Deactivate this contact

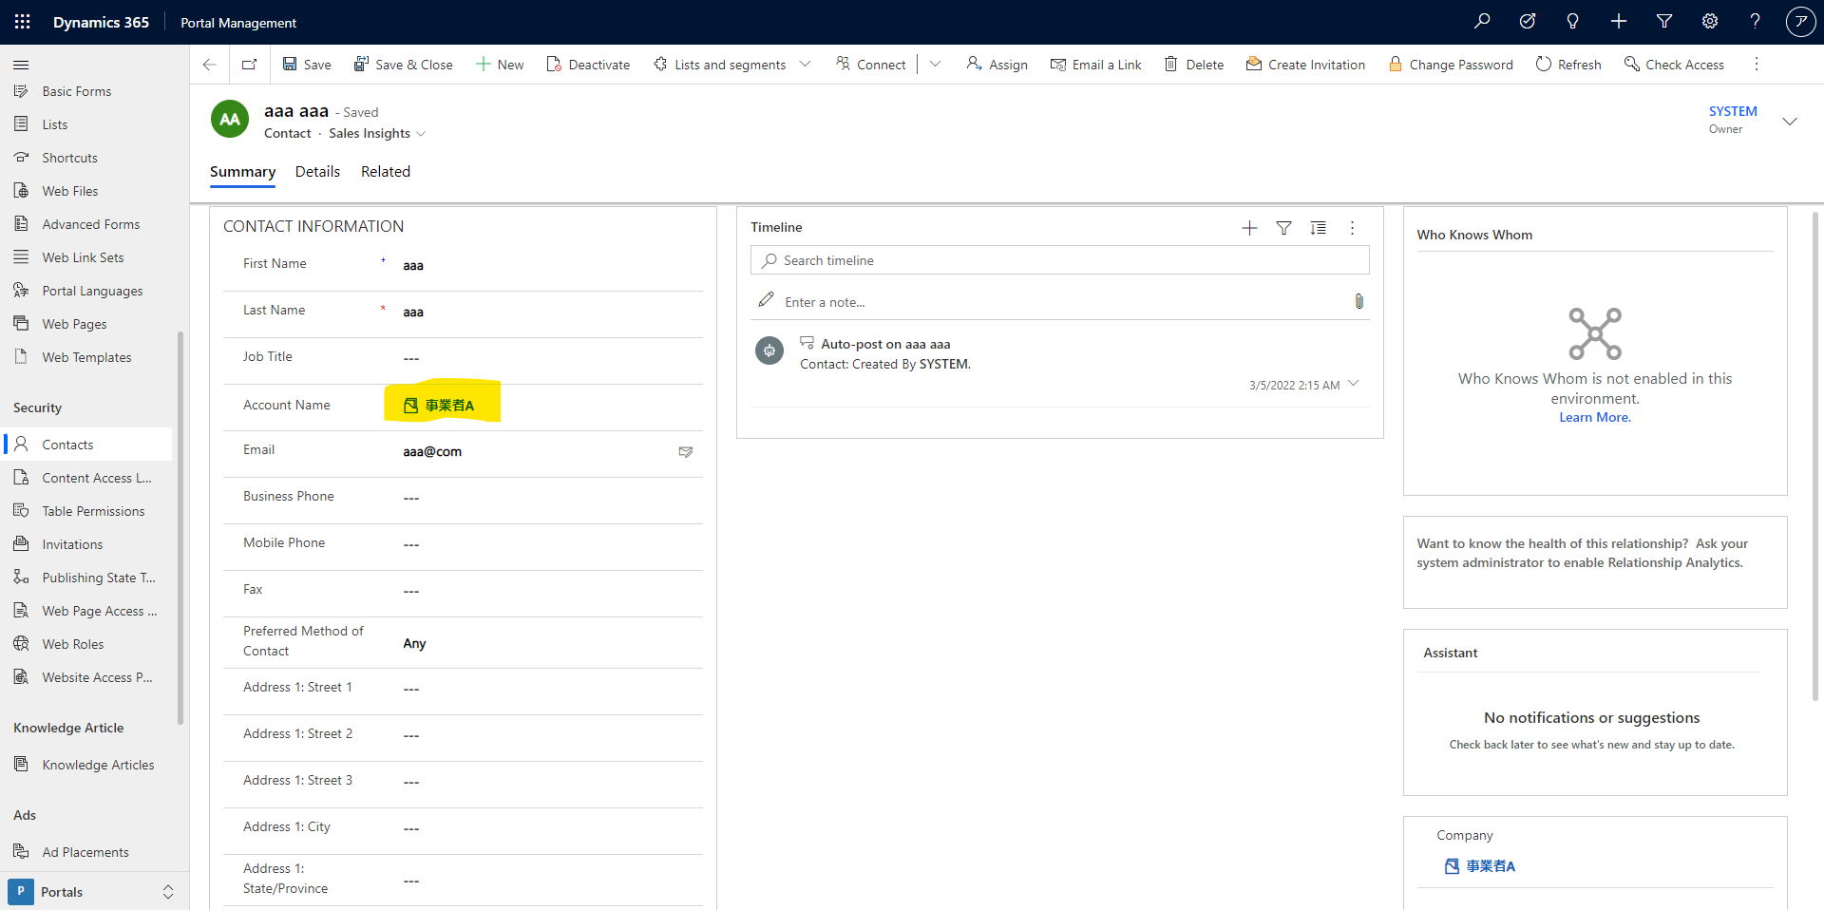pos(588,65)
